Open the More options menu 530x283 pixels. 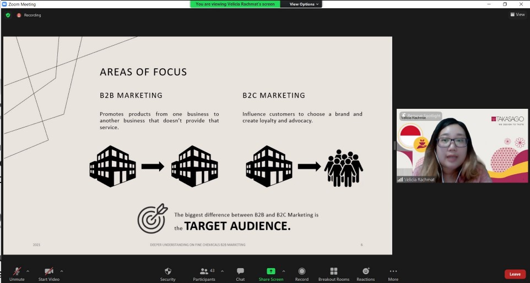click(393, 274)
